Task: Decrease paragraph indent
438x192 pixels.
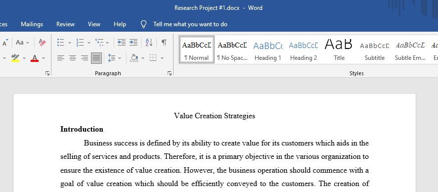Action: click(x=122, y=43)
